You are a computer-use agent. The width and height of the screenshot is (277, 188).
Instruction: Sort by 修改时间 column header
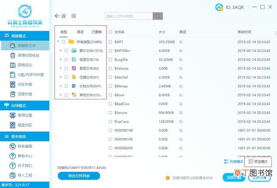pos(244,32)
